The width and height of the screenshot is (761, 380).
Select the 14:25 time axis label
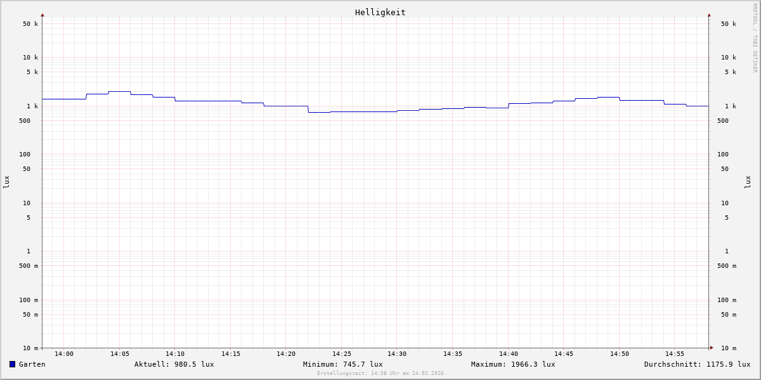342,354
